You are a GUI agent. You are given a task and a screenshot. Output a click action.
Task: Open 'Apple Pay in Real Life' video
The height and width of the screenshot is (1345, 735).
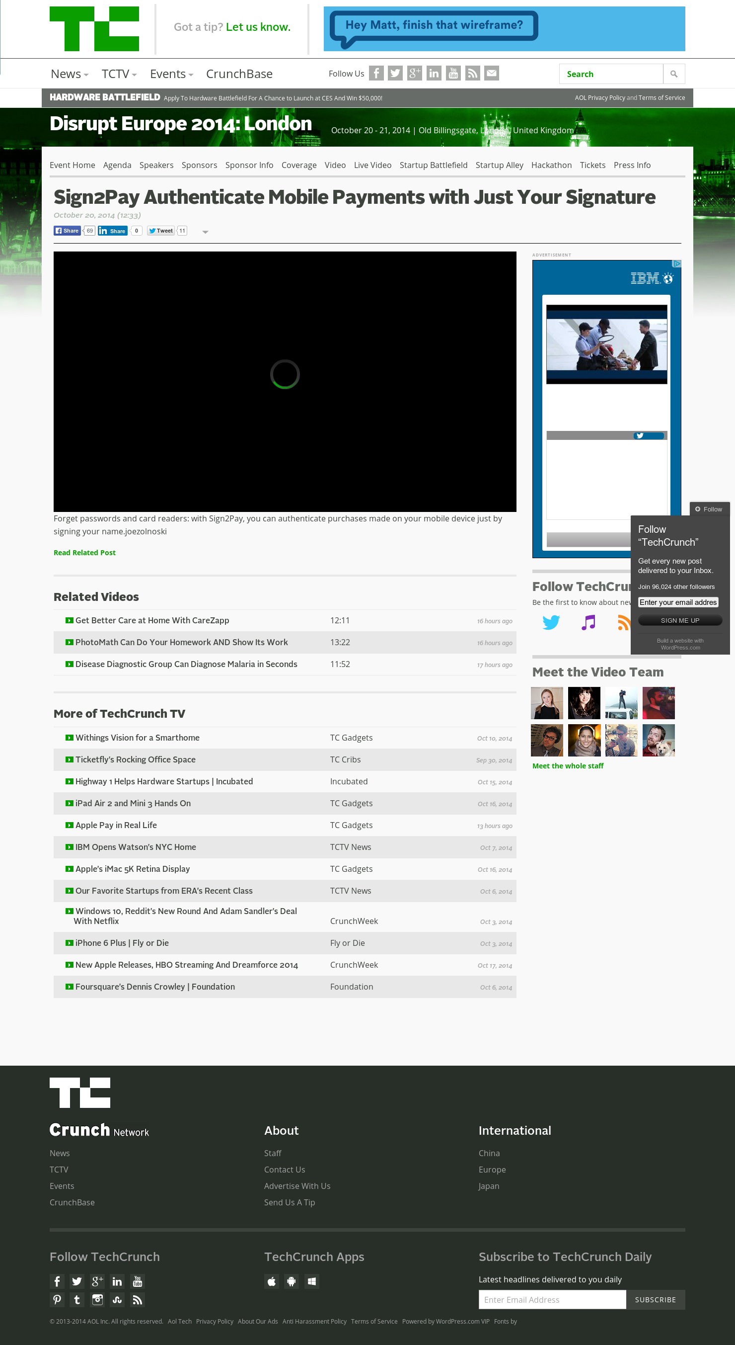click(x=116, y=825)
